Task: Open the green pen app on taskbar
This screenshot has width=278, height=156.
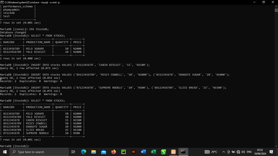Action: tap(163, 152)
